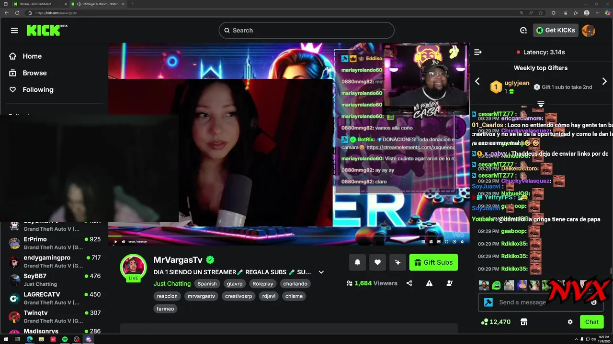This screenshot has width=613, height=344.
Task: Select the gtavrp tag
Action: [235, 284]
